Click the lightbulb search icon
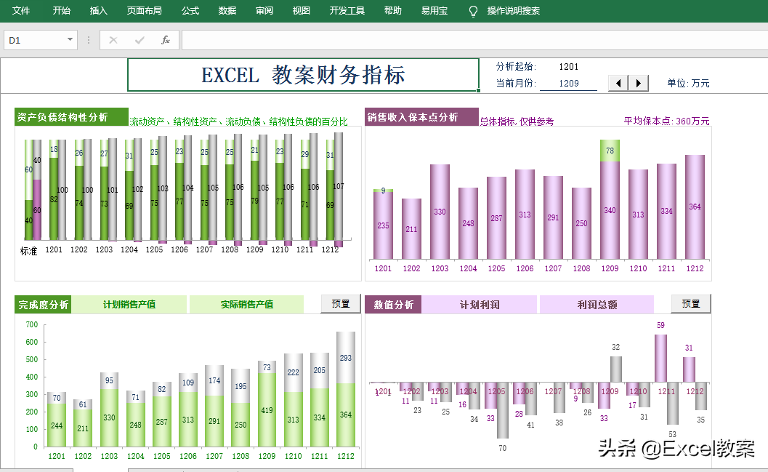 point(473,12)
